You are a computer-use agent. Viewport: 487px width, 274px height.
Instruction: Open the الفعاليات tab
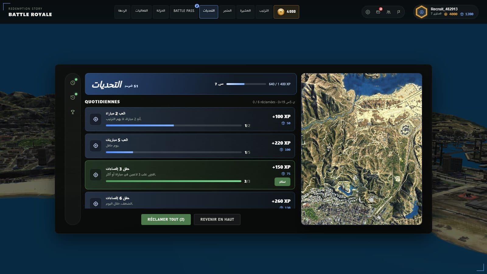point(142,12)
